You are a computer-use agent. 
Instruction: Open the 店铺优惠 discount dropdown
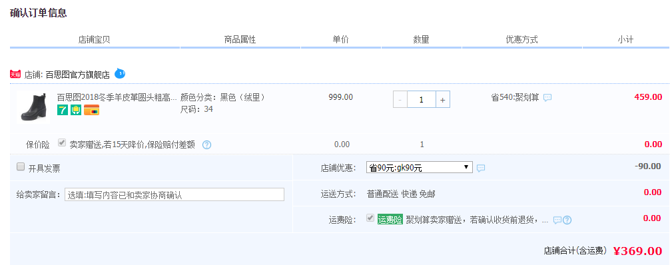coord(419,168)
